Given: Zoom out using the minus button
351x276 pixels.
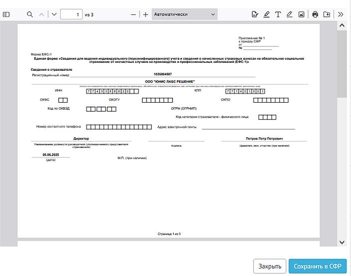Looking at the screenshot, I should pyautogui.click(x=133, y=14).
